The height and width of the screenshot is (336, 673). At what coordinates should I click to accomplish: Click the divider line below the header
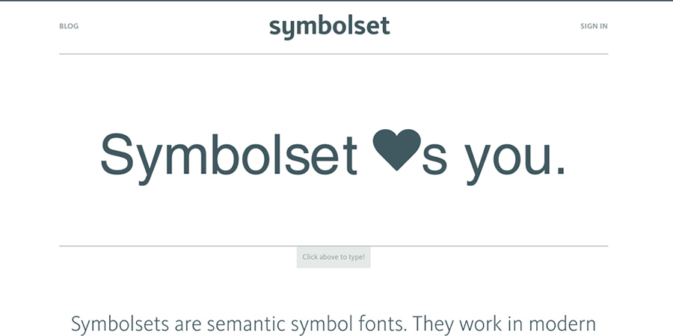[x=334, y=54]
